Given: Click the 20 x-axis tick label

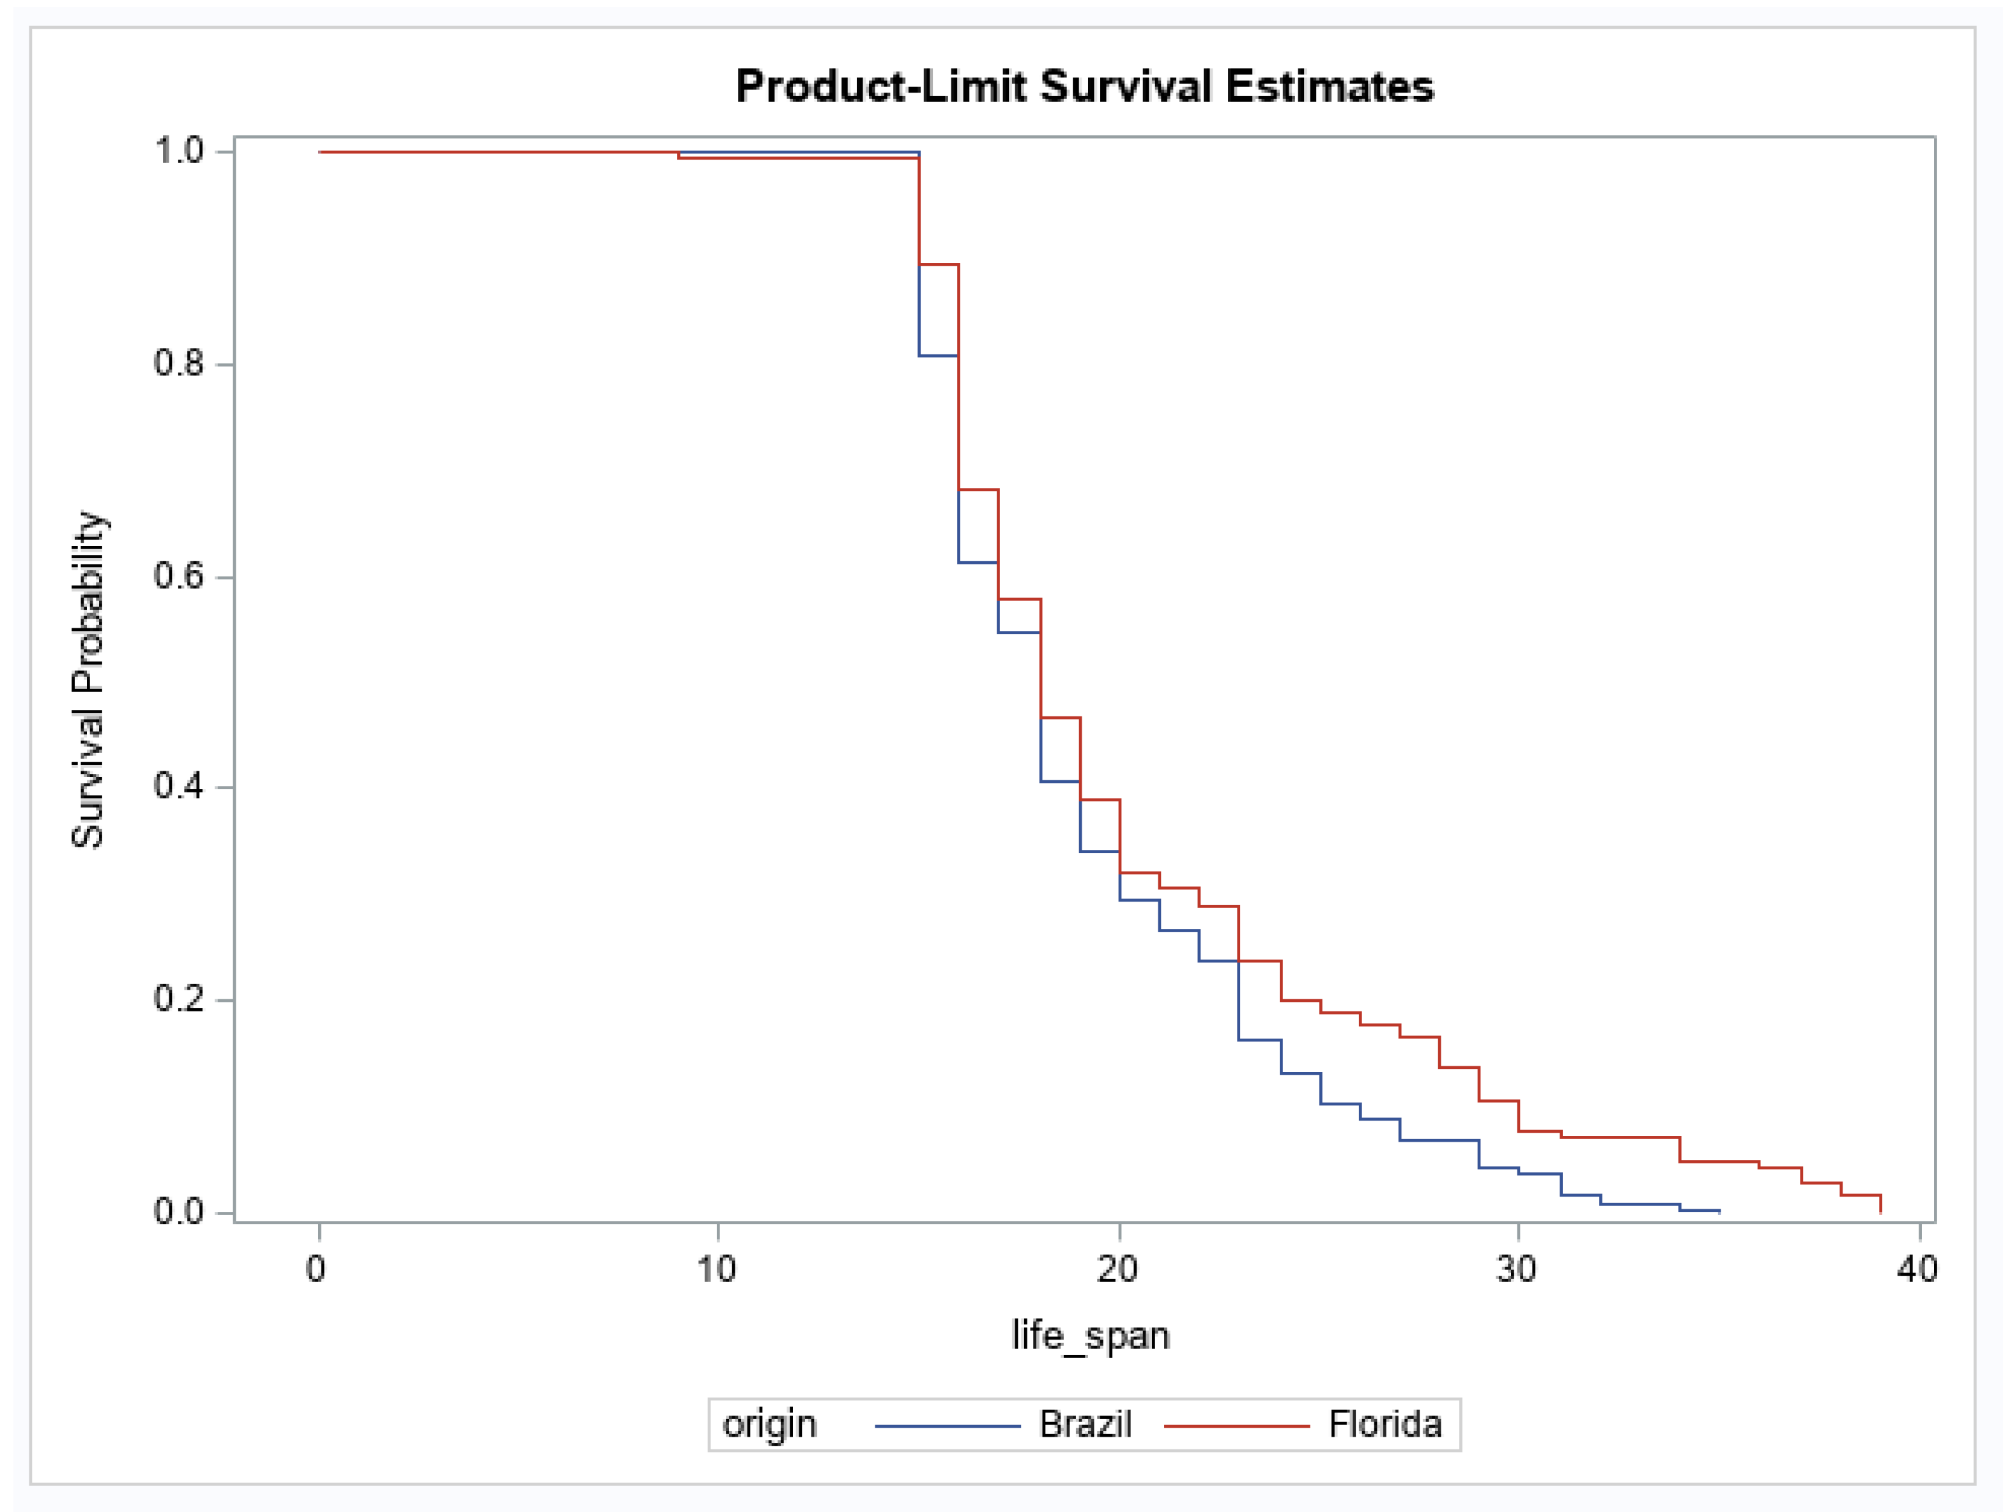Looking at the screenshot, I should (1117, 1269).
